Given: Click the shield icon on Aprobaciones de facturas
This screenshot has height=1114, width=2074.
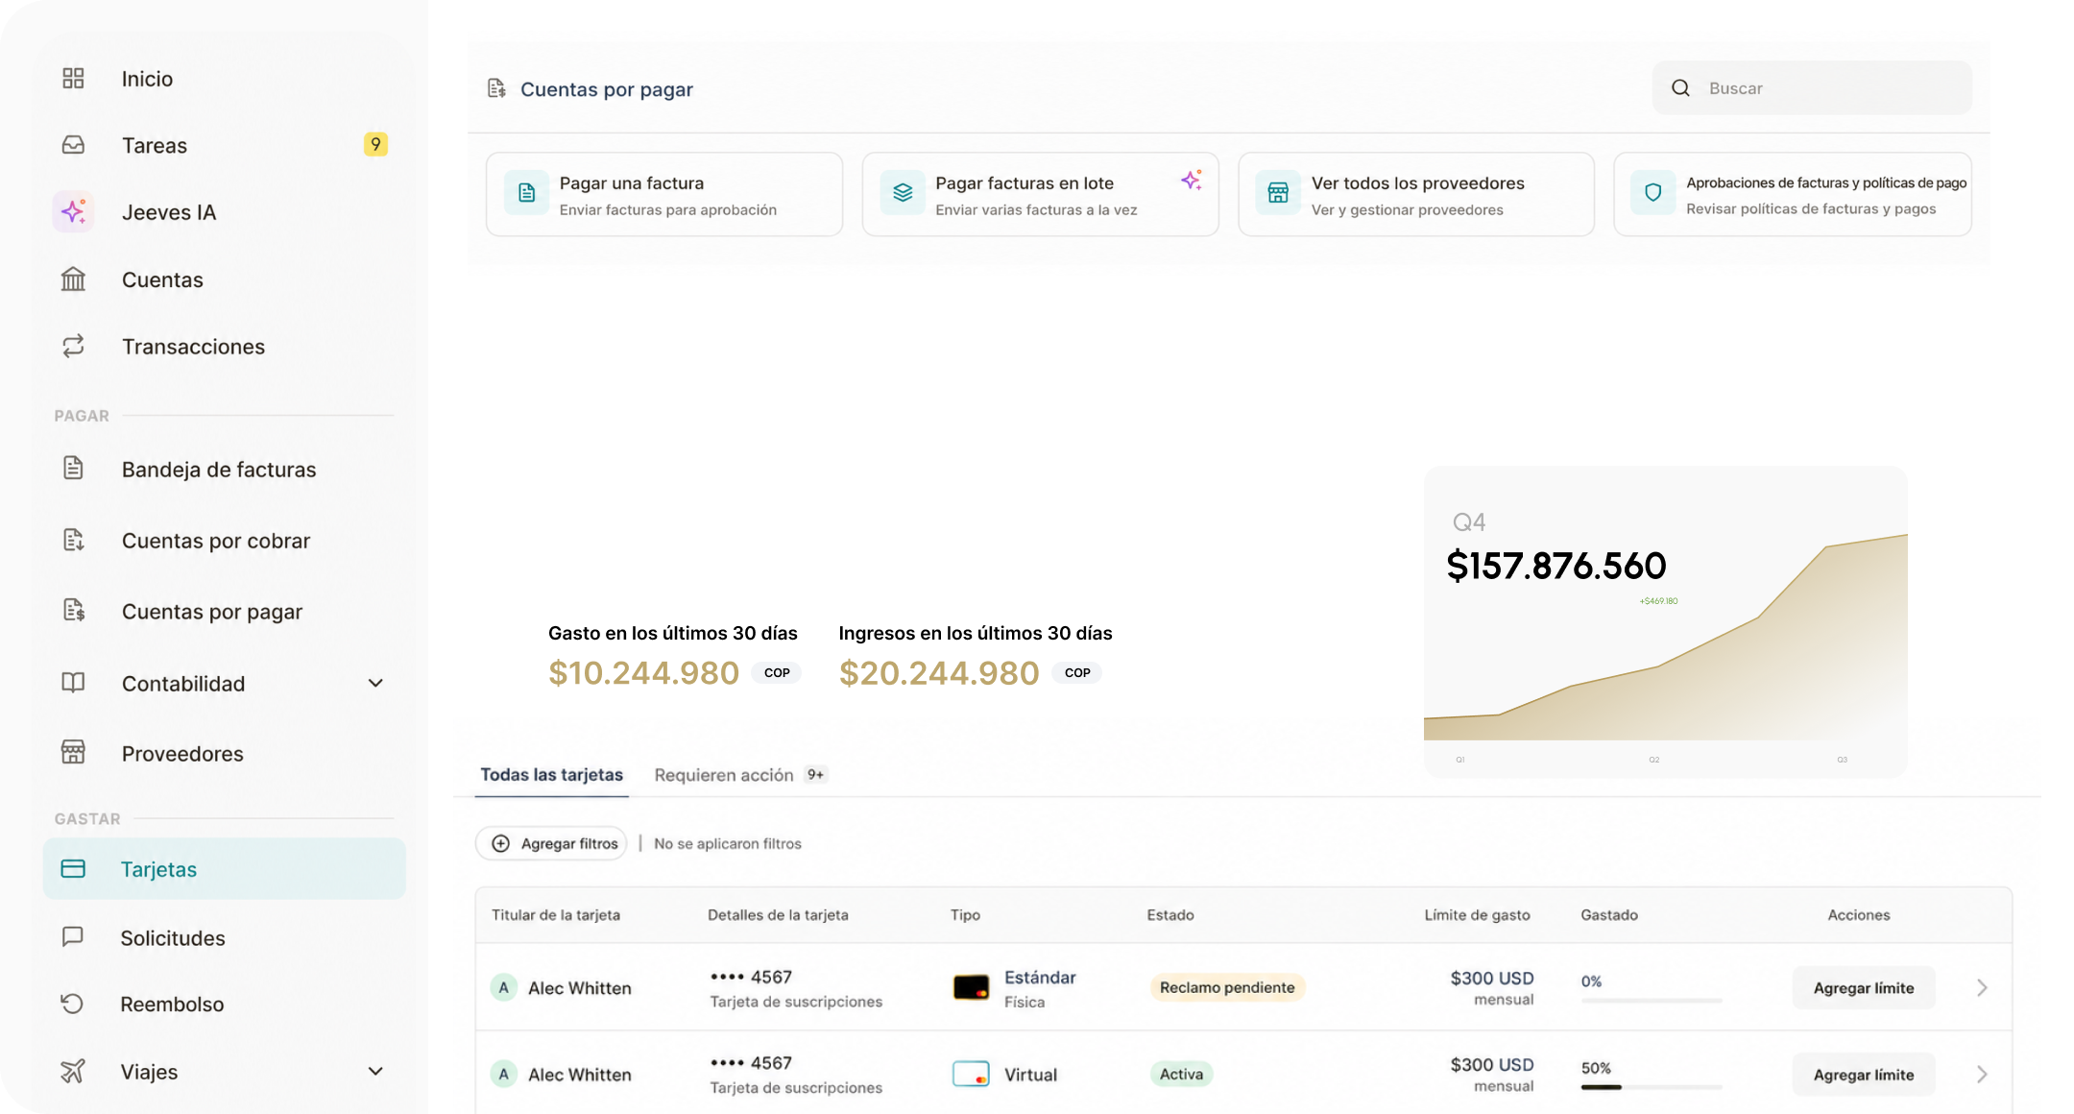Looking at the screenshot, I should [1652, 193].
